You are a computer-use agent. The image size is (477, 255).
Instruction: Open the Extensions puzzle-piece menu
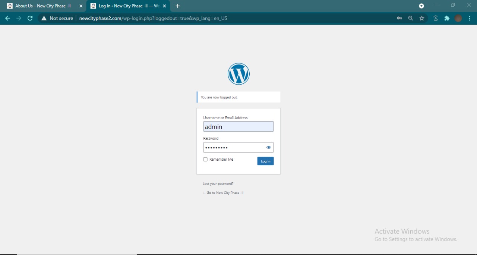447,18
